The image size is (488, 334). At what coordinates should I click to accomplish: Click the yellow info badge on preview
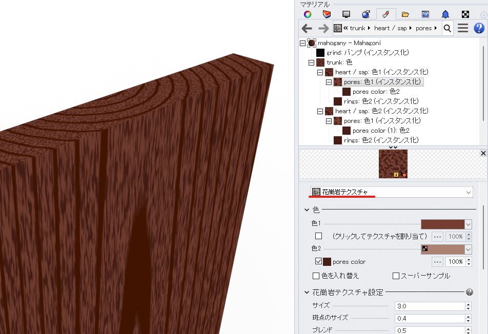pos(396,175)
